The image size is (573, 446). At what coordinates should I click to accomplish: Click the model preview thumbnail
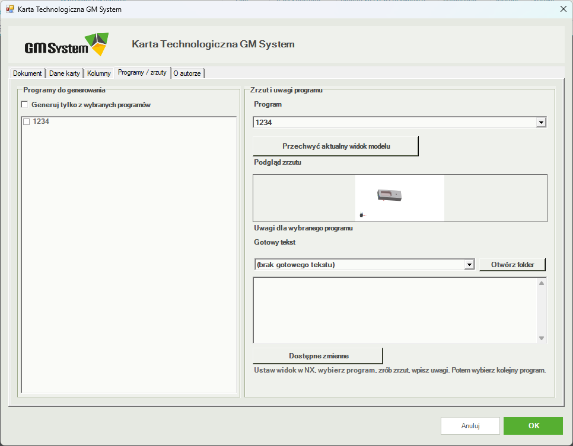[400, 198]
